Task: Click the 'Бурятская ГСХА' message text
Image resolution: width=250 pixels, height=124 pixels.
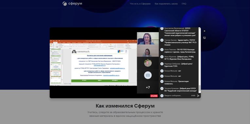Action: point(171,66)
